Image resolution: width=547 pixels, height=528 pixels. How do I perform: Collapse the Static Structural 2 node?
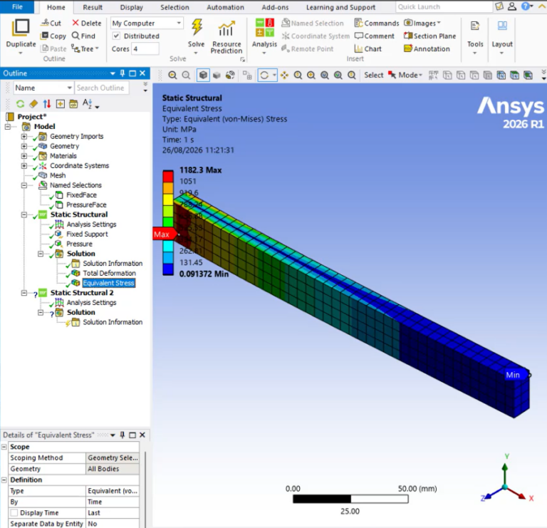[x=24, y=293]
